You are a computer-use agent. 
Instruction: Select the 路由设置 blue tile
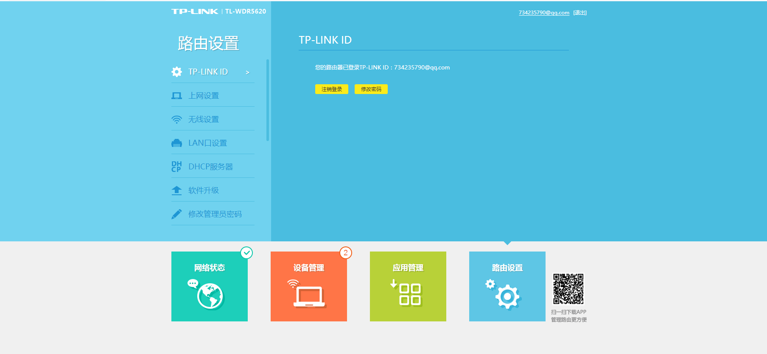point(507,286)
